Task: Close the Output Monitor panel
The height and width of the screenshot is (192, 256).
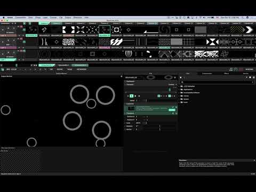Action: 122,76
